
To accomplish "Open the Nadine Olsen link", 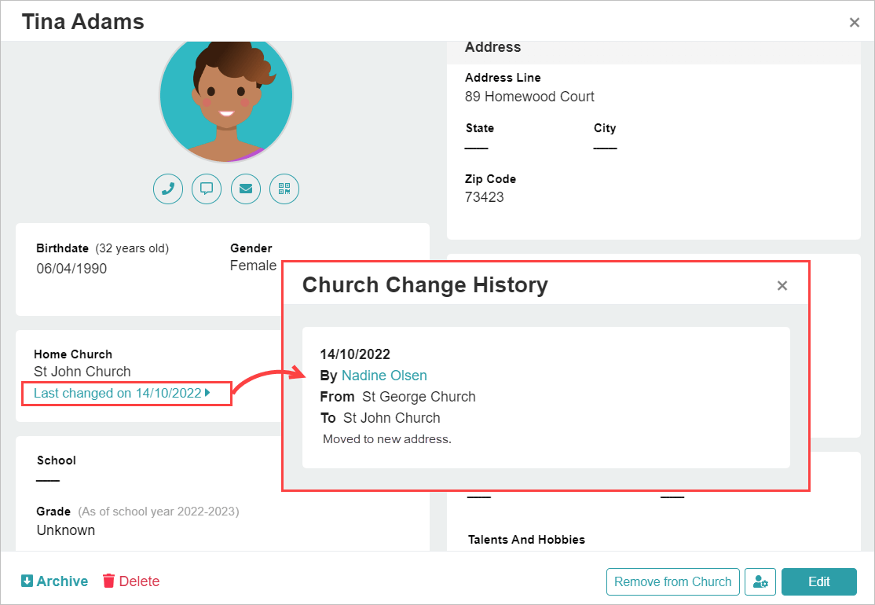I will click(x=384, y=376).
